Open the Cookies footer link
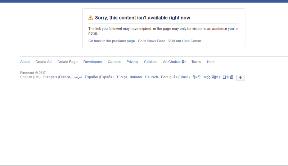 point(150,62)
